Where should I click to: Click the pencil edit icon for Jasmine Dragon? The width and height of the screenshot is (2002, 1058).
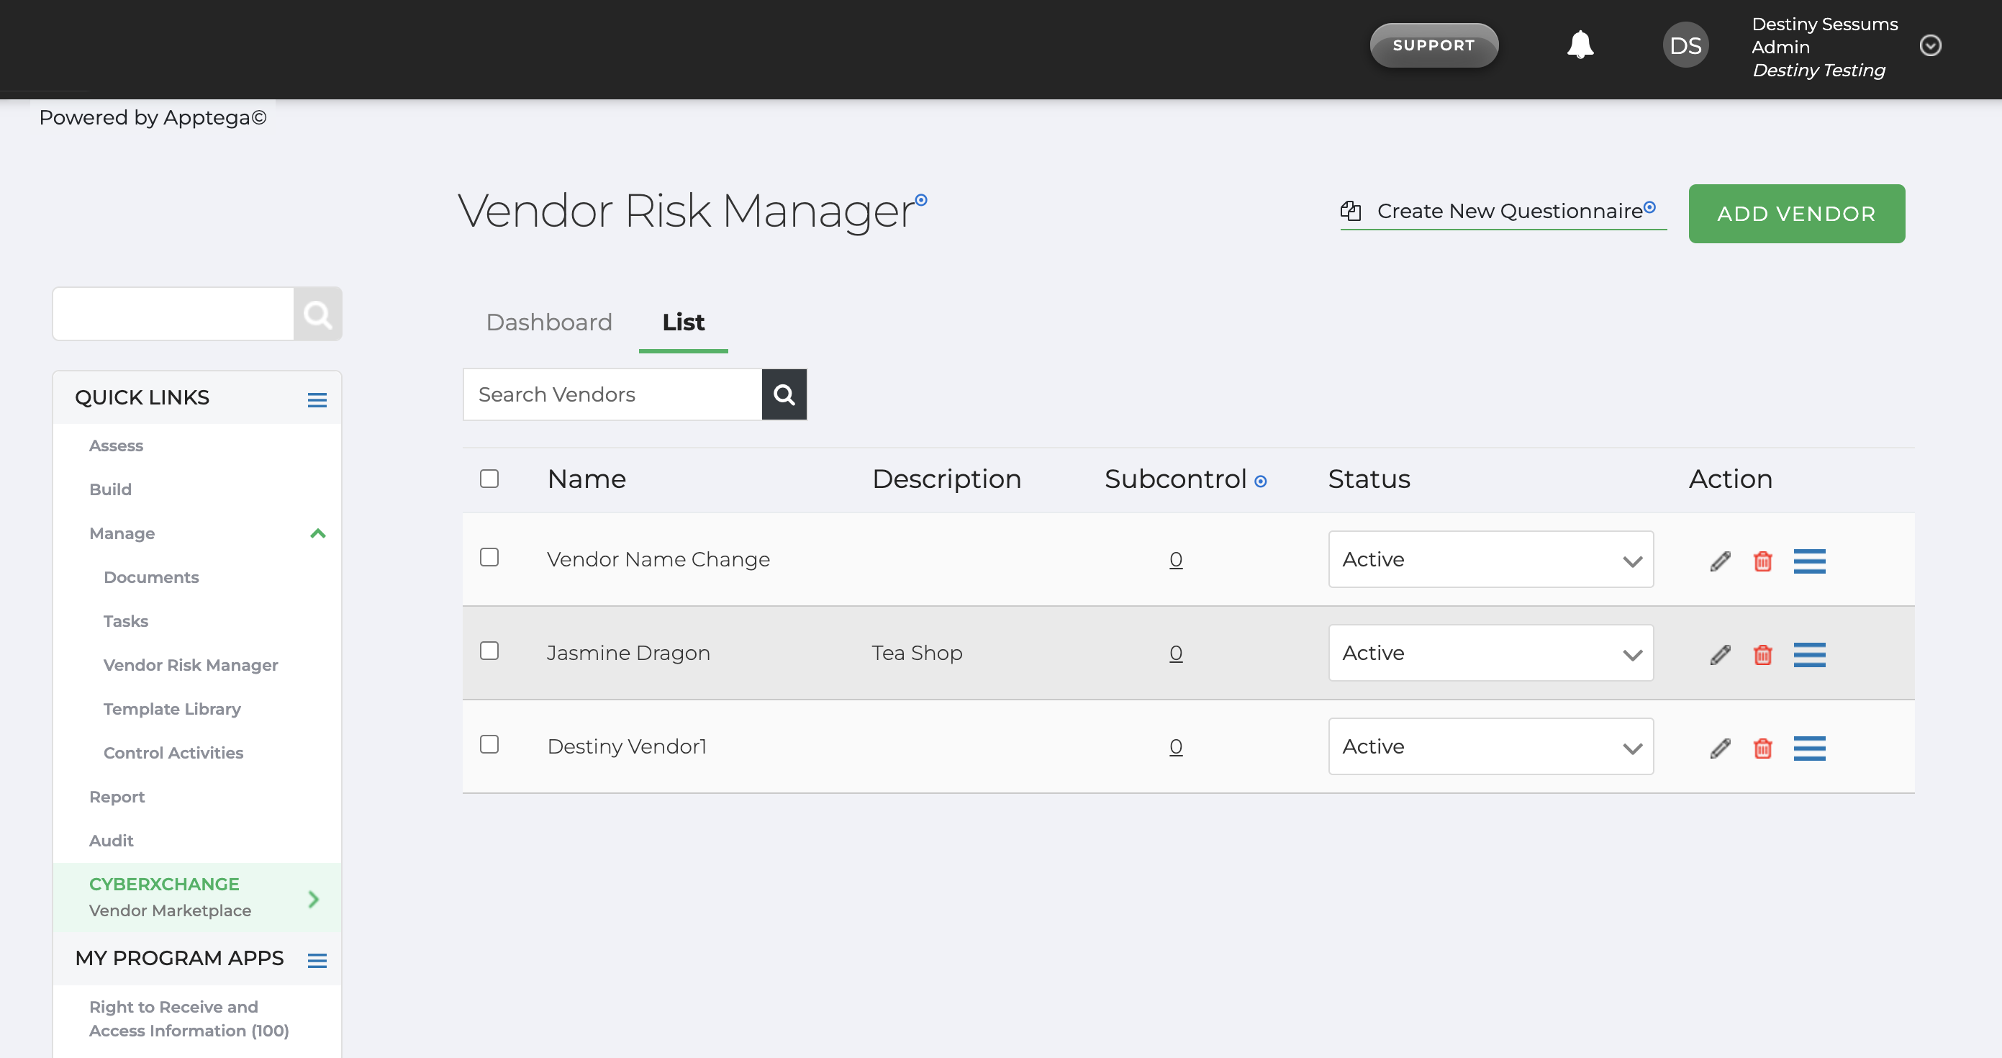[x=1720, y=654]
